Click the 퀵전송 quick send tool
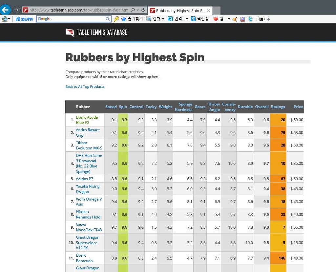The height and width of the screenshot is (272, 336). click(199, 19)
